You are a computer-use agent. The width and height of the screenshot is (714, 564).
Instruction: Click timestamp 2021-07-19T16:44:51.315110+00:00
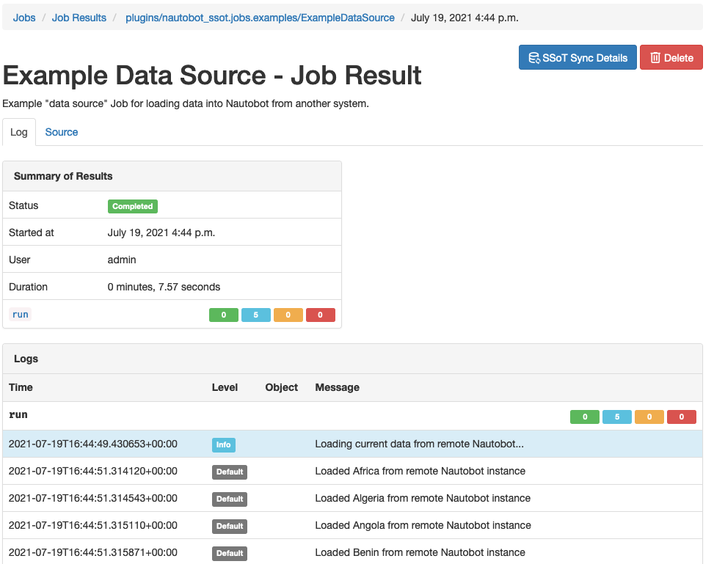[x=93, y=525]
